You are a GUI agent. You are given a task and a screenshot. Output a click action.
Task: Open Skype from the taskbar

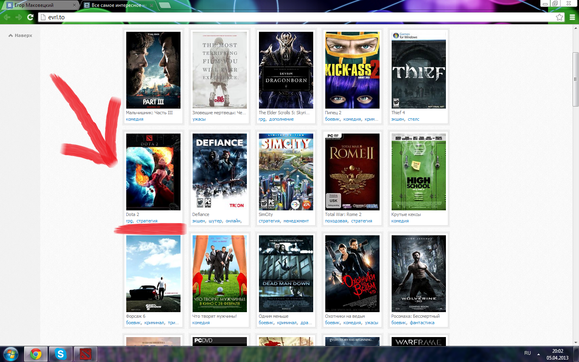pos(60,354)
